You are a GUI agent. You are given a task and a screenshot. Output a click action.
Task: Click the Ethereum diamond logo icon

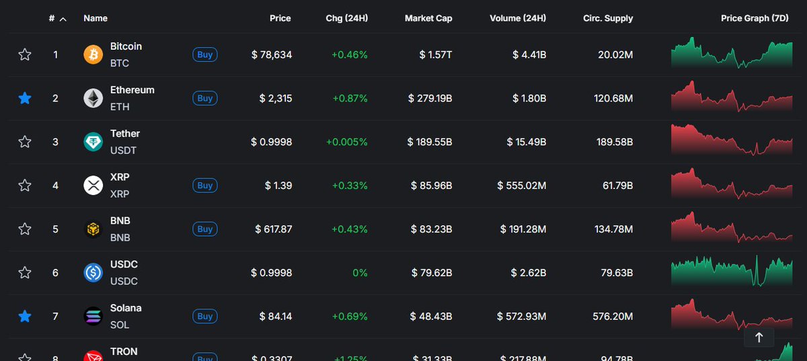coord(93,98)
